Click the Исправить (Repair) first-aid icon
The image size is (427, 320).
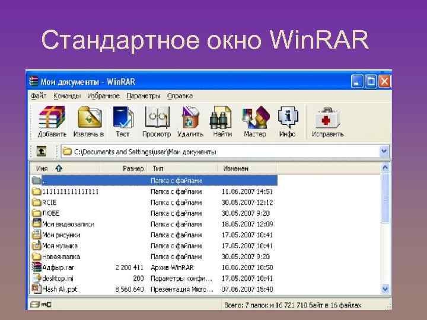tap(327, 117)
